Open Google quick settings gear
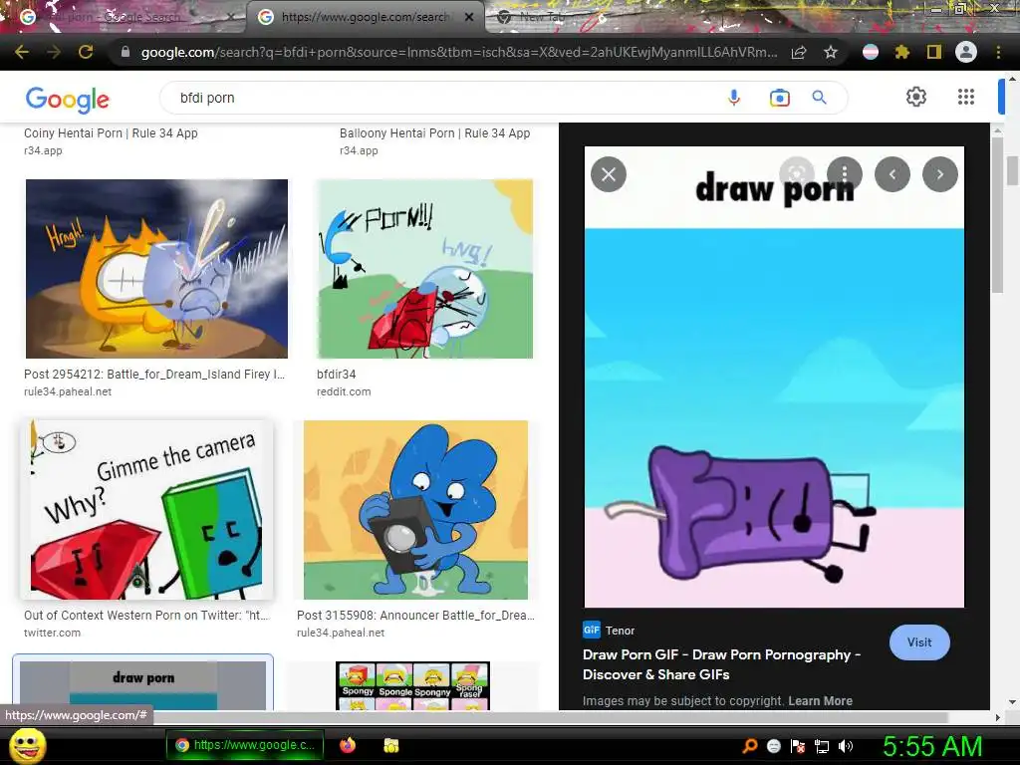This screenshot has height=765, width=1020. pyautogui.click(x=916, y=97)
